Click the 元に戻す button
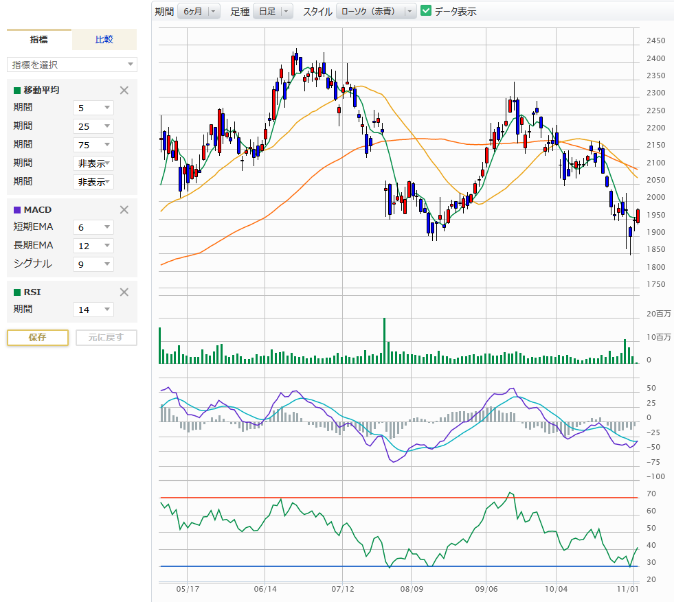This screenshot has height=602, width=674. pos(106,338)
